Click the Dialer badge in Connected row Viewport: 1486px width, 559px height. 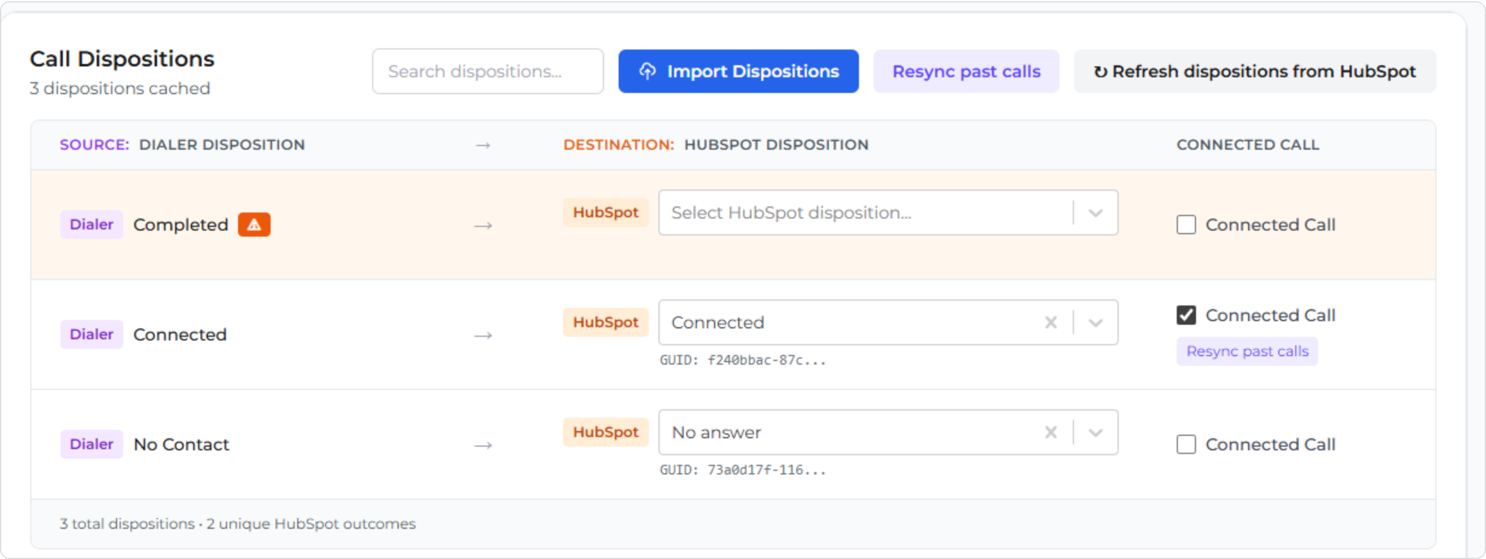tap(91, 334)
